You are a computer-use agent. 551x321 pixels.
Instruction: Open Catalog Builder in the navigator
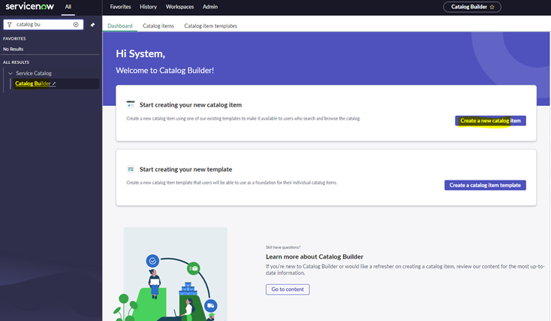click(x=33, y=83)
